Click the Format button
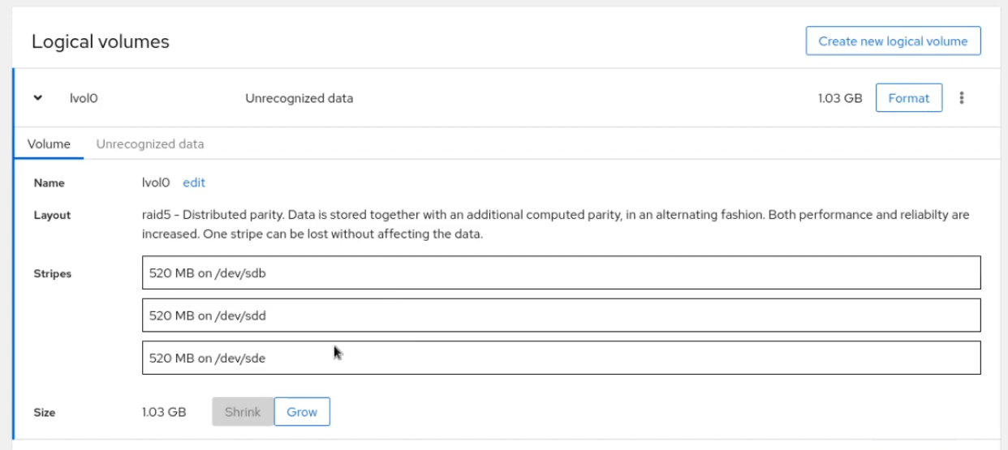 908,98
